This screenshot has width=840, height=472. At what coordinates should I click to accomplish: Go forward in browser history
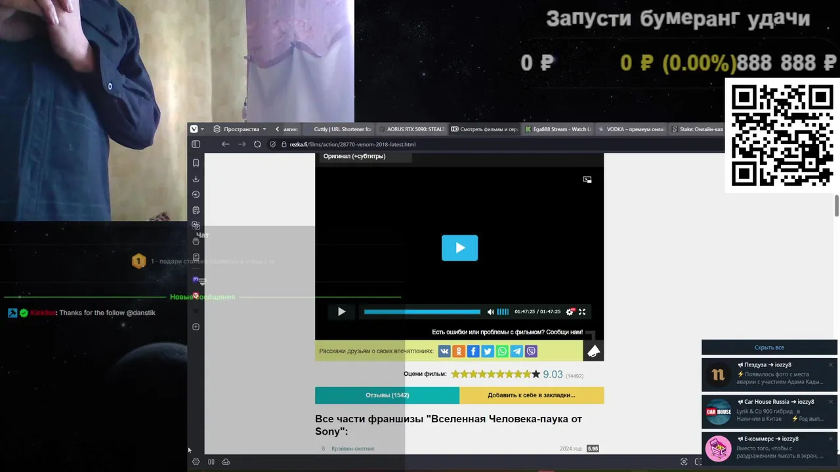pyautogui.click(x=241, y=144)
